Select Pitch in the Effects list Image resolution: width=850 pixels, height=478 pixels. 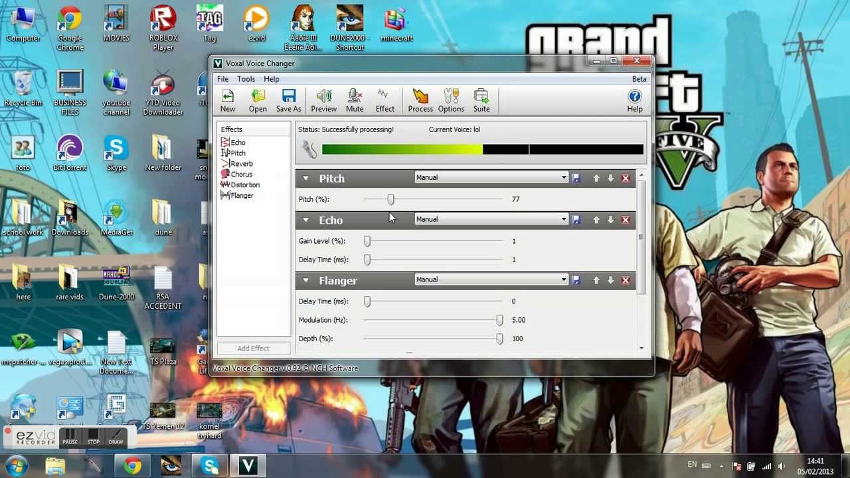click(x=233, y=153)
